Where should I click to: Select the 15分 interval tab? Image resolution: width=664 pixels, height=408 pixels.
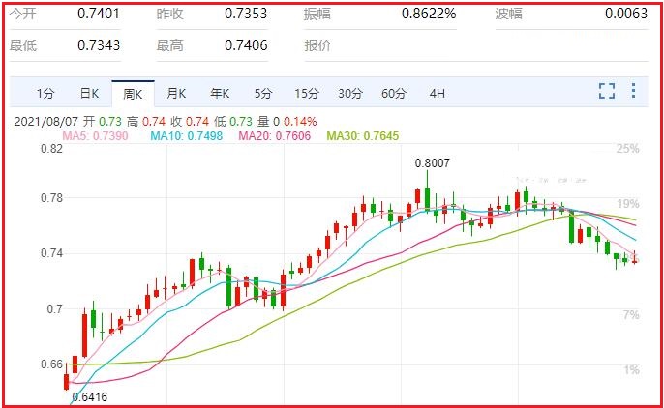[307, 93]
